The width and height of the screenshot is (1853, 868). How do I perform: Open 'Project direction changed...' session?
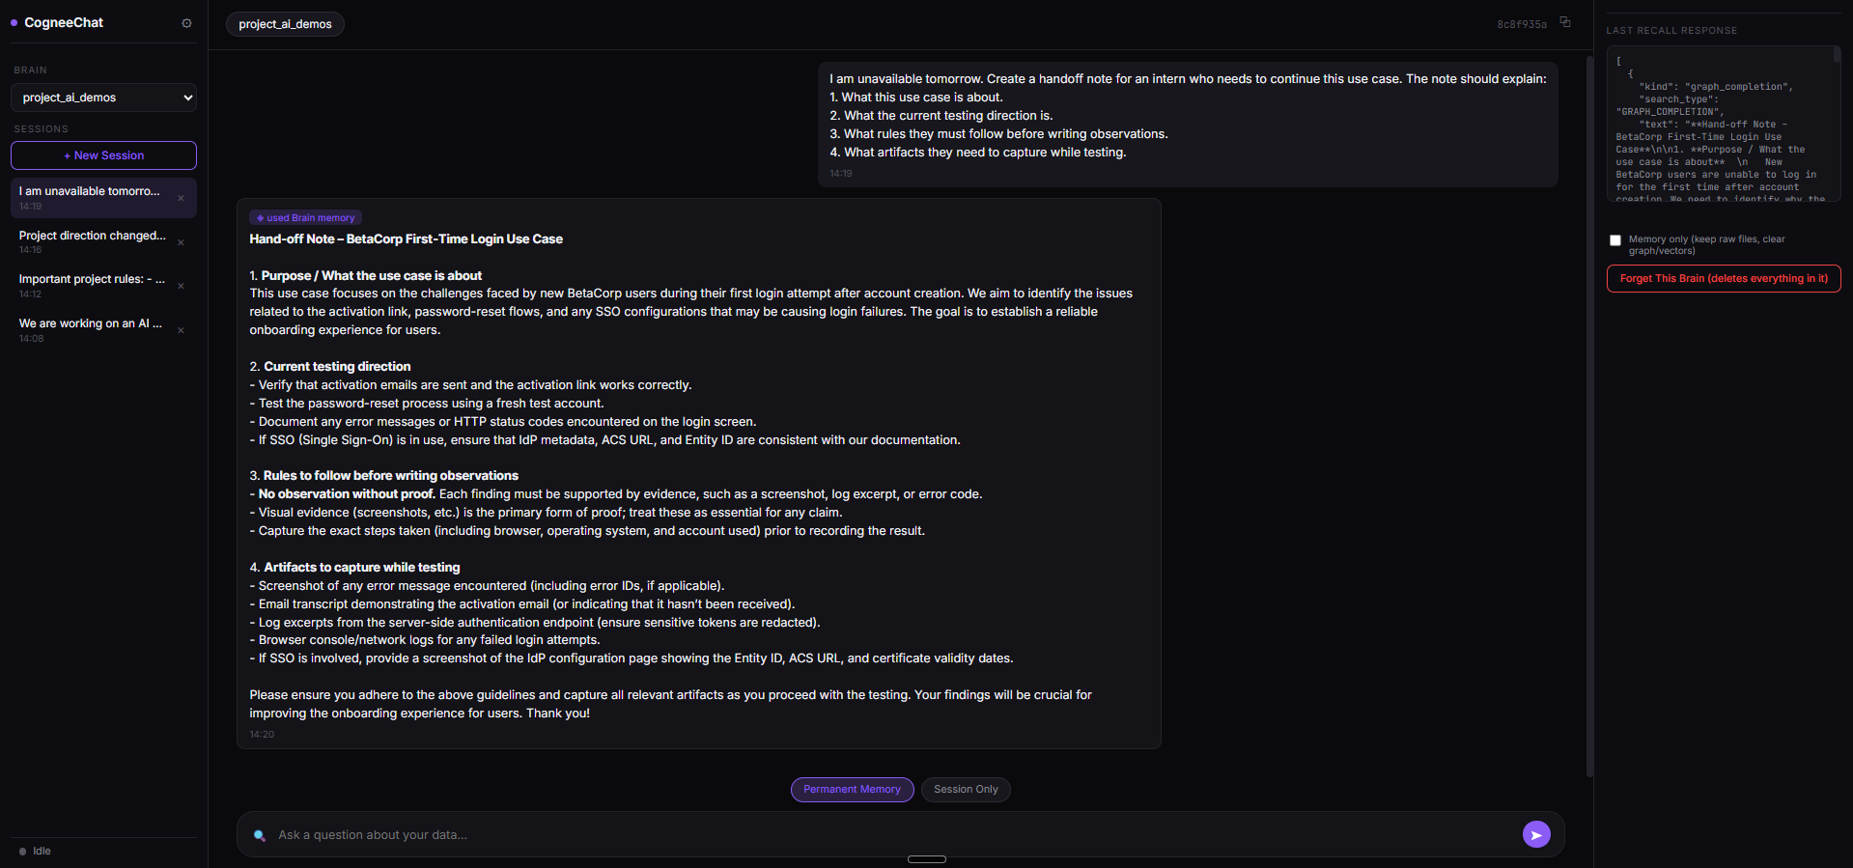[x=93, y=241]
